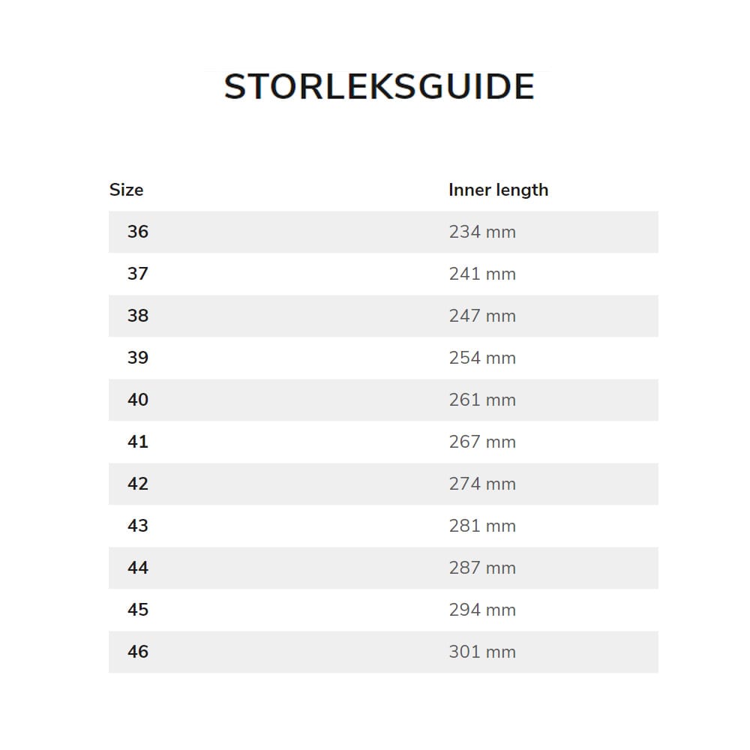Image resolution: width=750 pixels, height=750 pixels.
Task: Click the Size column header
Action: [126, 190]
